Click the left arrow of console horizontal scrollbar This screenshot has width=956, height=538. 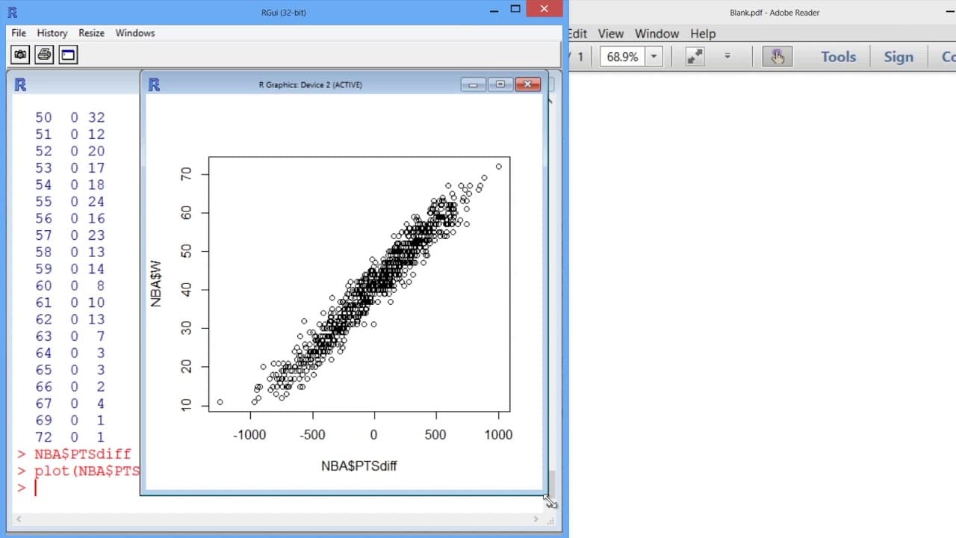point(18,519)
